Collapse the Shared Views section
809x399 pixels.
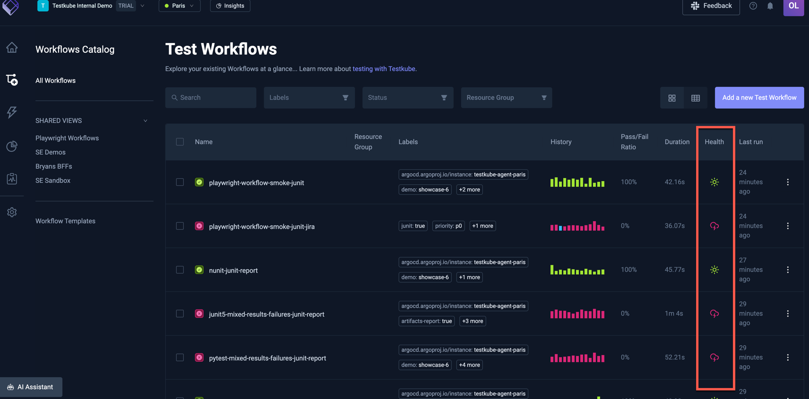tap(145, 121)
